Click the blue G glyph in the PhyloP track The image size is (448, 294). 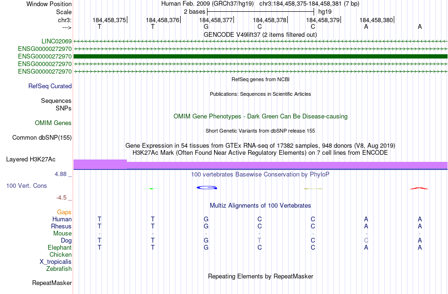pos(207,188)
